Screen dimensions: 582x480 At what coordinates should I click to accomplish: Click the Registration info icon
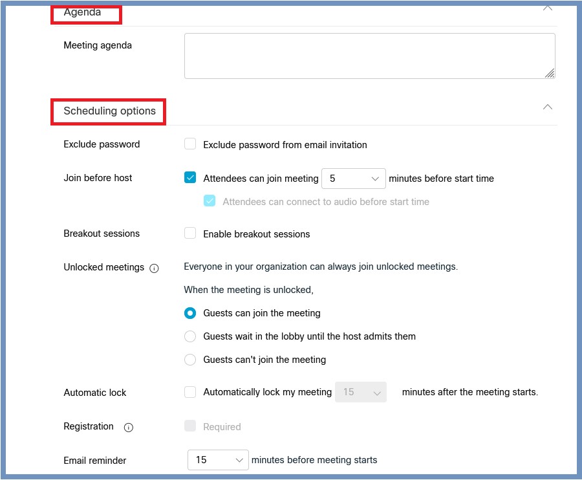(129, 428)
